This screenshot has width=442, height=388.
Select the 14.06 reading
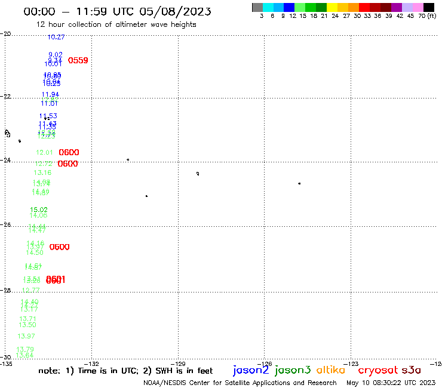(38, 215)
